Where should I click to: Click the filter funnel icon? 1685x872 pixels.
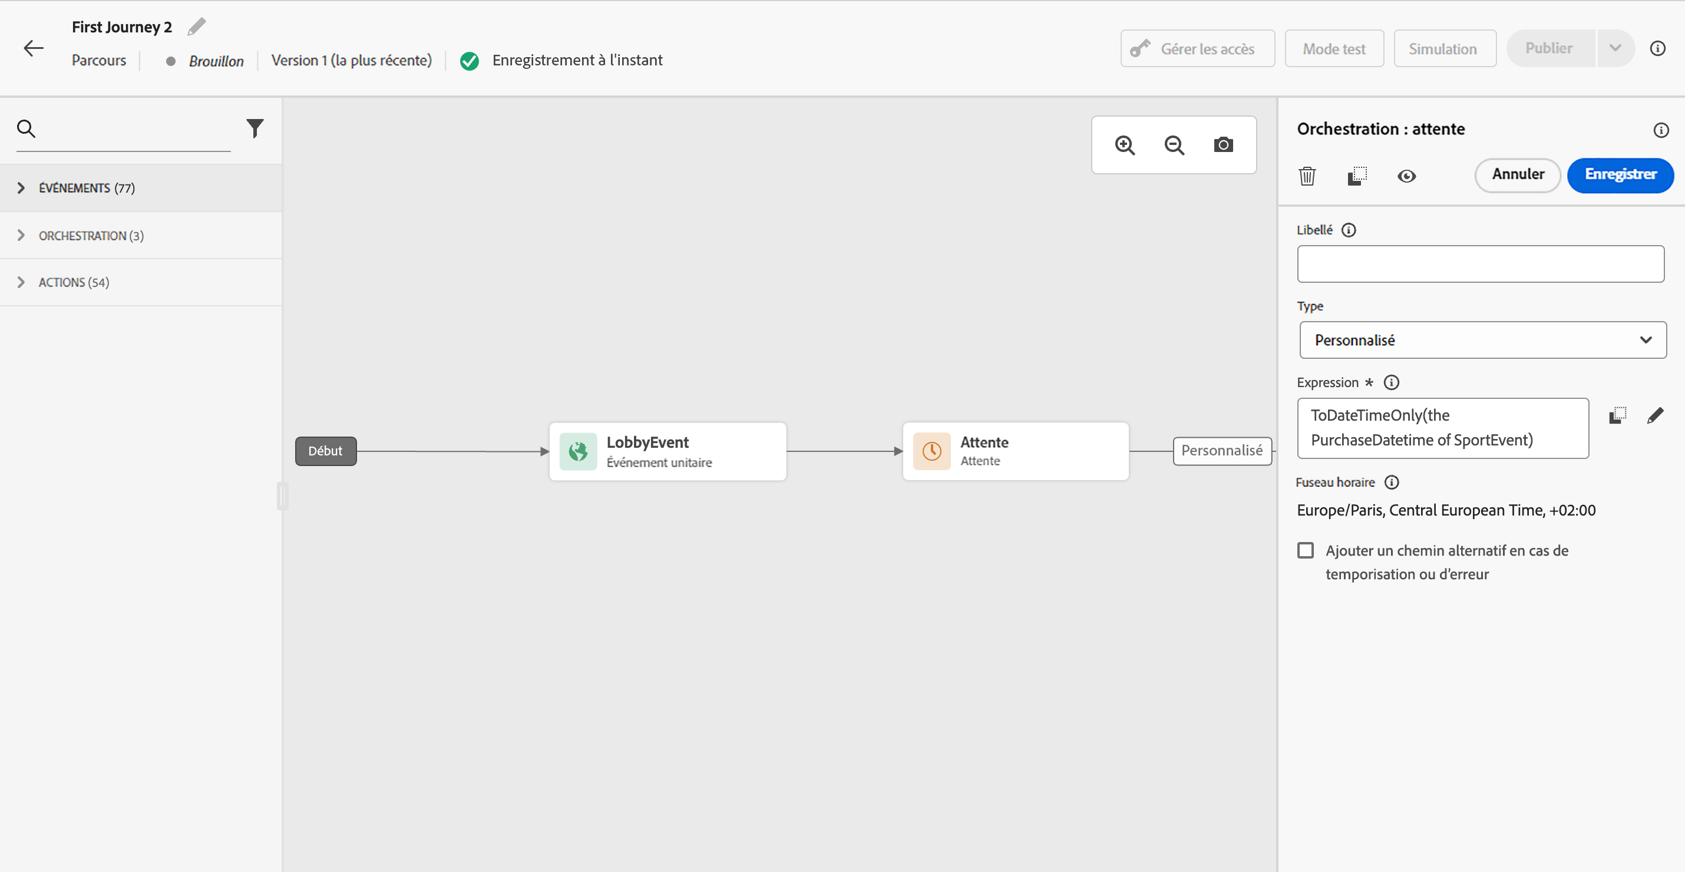255,128
